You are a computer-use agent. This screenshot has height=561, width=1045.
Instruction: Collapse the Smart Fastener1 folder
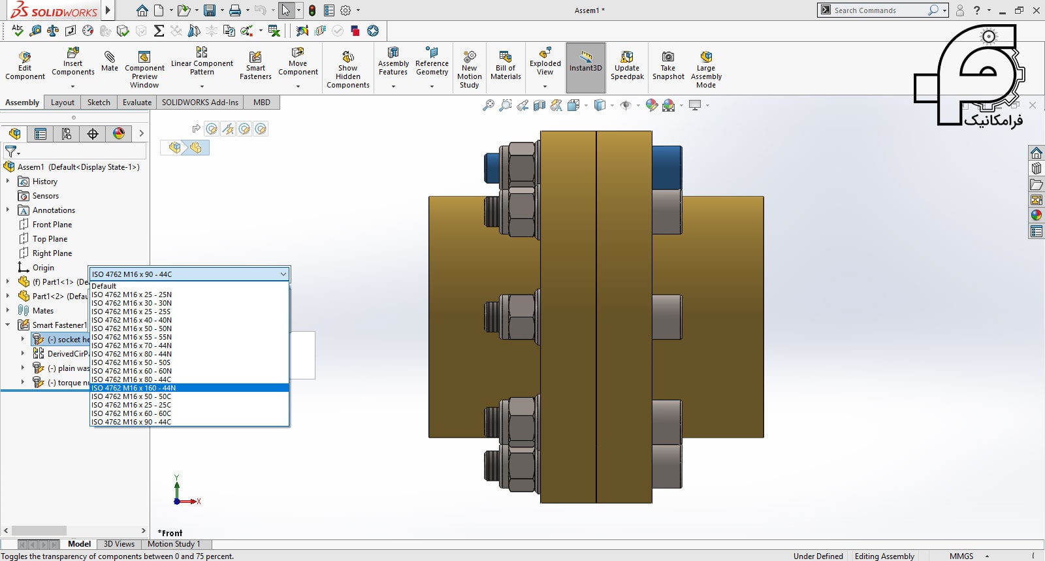click(8, 325)
